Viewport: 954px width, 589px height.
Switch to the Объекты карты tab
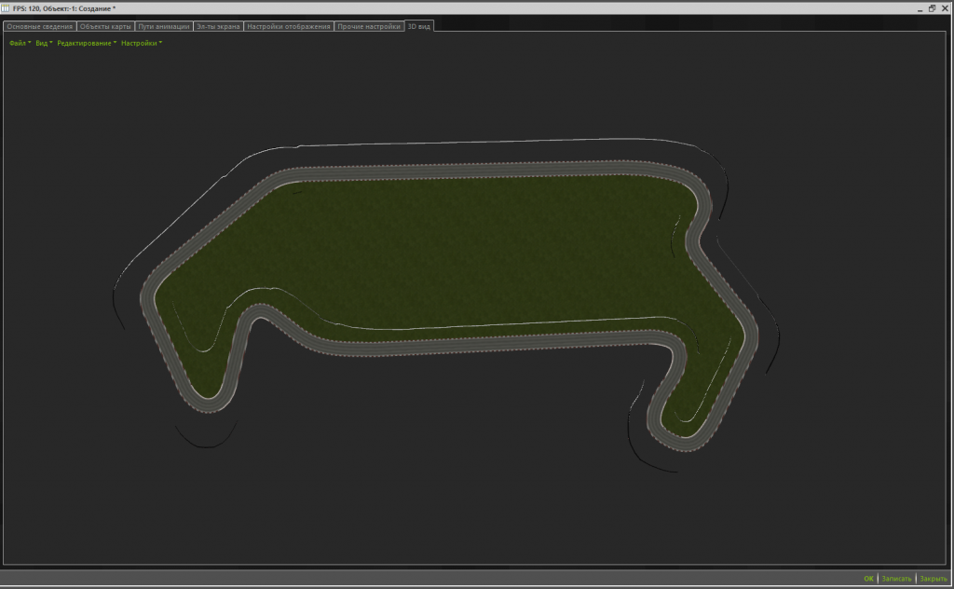105,26
